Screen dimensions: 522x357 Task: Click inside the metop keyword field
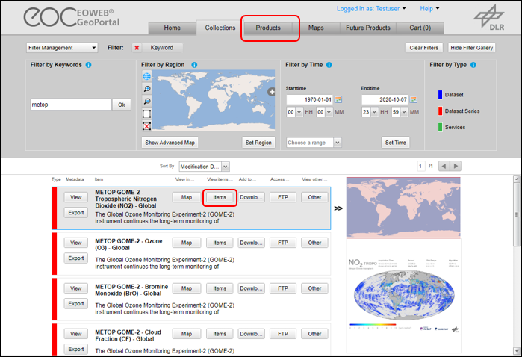pos(71,105)
